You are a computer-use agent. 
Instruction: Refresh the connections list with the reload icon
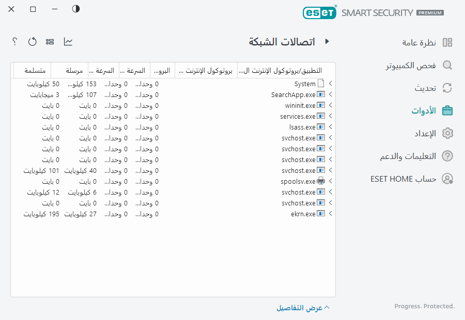(32, 42)
